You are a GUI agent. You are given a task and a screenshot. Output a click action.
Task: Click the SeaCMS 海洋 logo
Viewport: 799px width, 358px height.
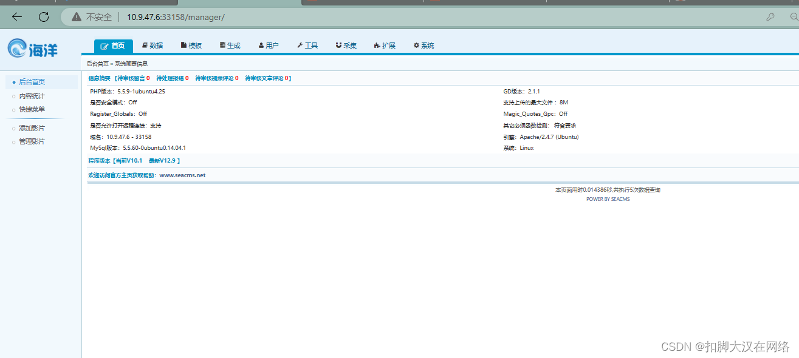click(32, 49)
